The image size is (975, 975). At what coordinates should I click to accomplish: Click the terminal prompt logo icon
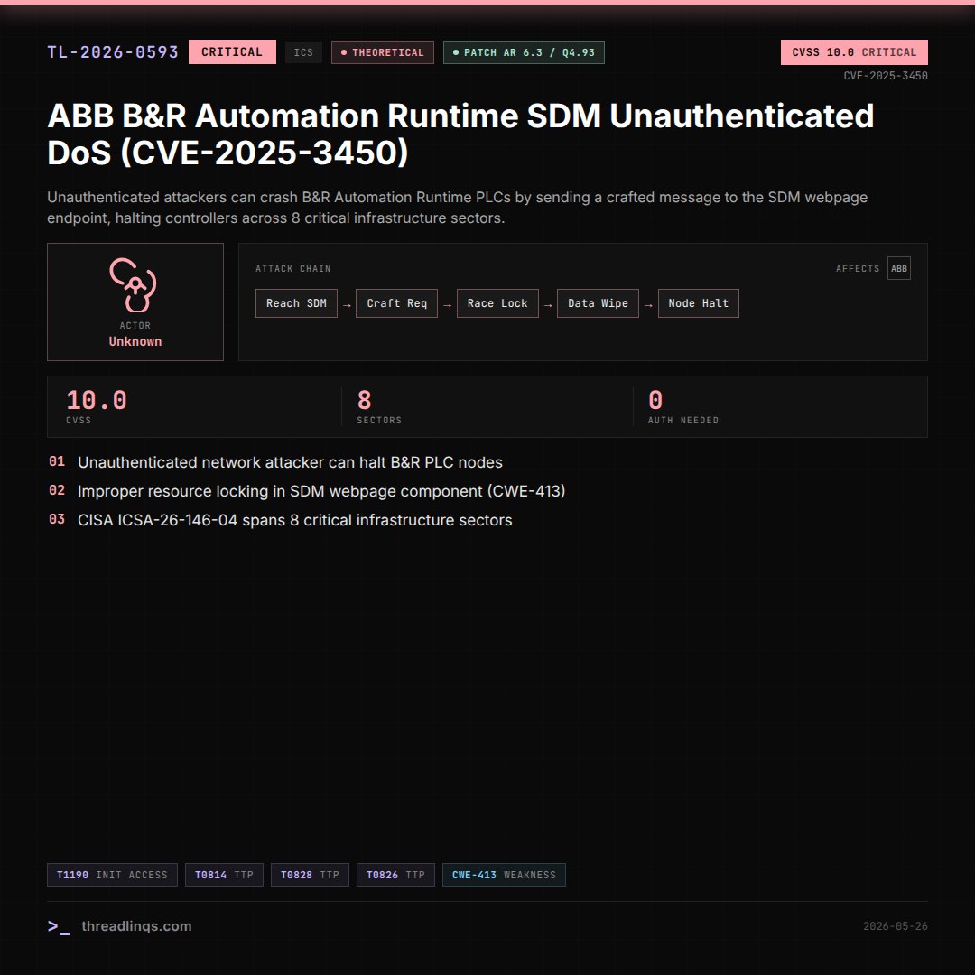pyautogui.click(x=59, y=926)
